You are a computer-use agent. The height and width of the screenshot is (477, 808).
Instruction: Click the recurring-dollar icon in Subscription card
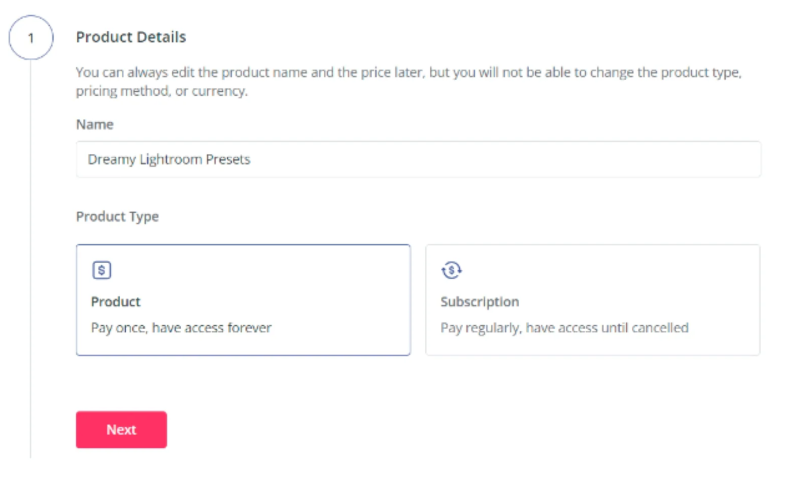451,270
